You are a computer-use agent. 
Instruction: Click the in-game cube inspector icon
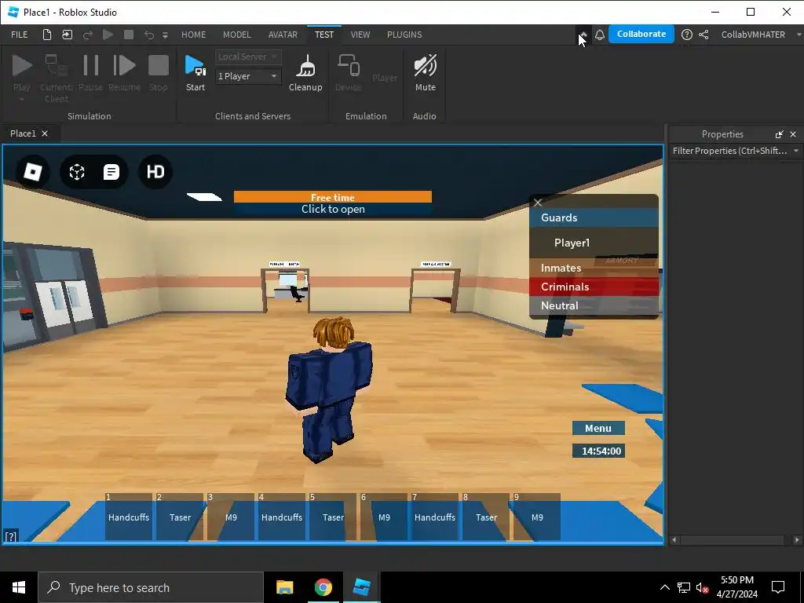[x=77, y=172]
